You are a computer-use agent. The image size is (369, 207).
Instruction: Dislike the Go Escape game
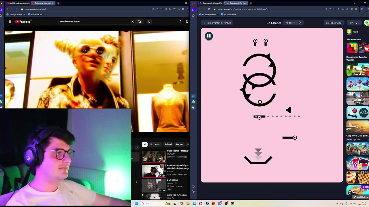(300, 23)
